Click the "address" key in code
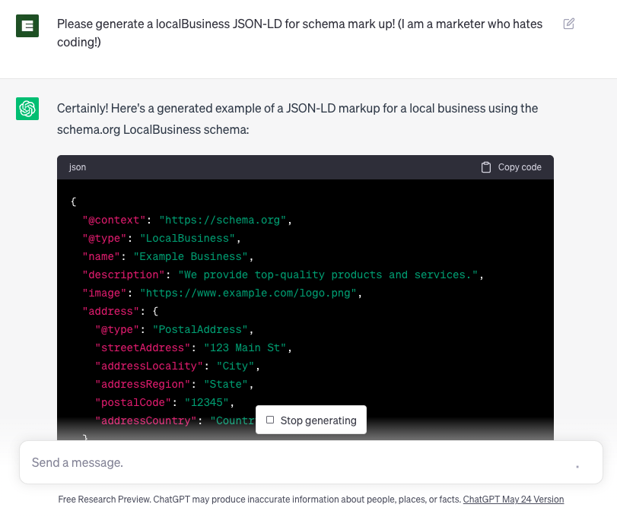The image size is (617, 517). tap(111, 312)
